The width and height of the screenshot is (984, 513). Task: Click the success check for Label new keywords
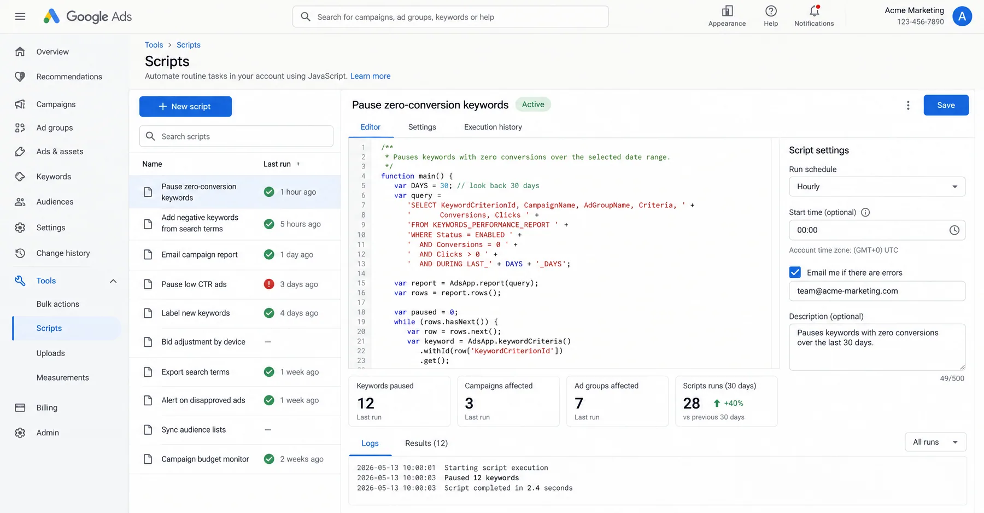coord(269,313)
